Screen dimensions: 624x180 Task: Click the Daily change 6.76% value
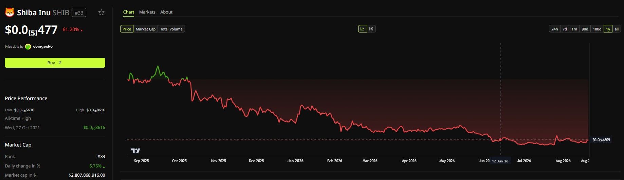pyautogui.click(x=97, y=166)
